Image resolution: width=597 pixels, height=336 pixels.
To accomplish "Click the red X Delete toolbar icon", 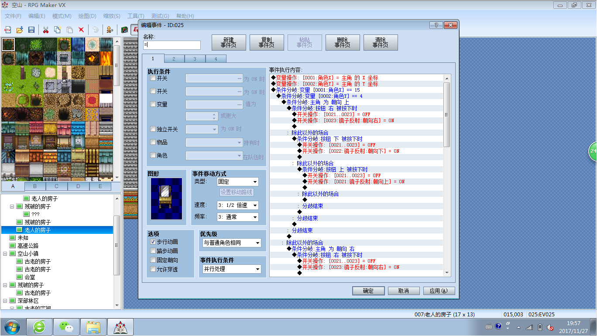I will [81, 30].
